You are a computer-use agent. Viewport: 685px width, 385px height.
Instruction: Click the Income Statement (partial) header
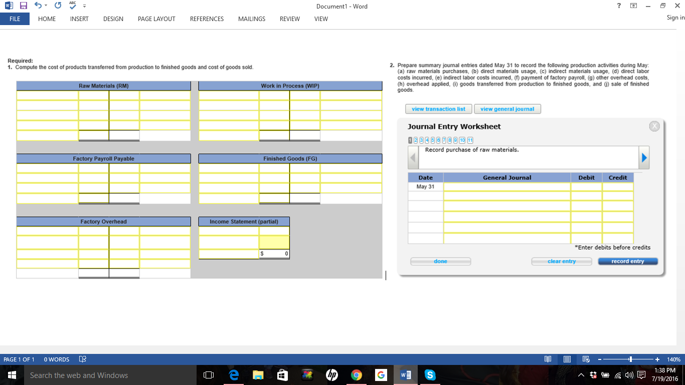tap(244, 222)
